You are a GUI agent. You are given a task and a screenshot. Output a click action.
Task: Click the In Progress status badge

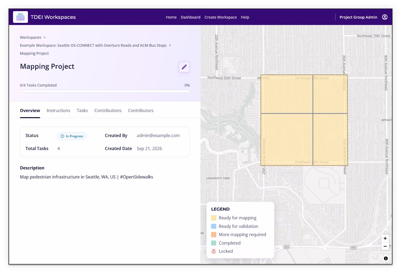click(x=72, y=136)
